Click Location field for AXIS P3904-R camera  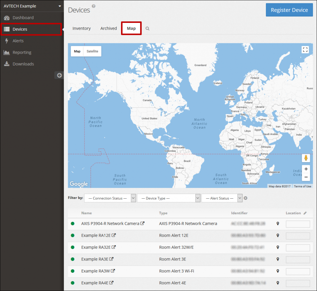coord(297,224)
